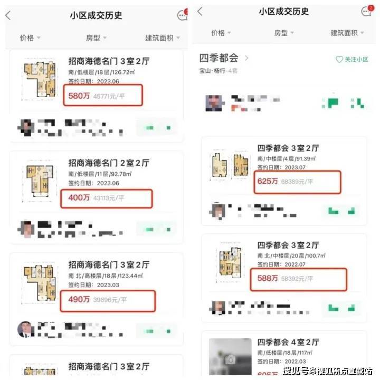The width and height of the screenshot is (380, 380).
Task: Tap agent avatar under 580万 listing
Action: 25,128
